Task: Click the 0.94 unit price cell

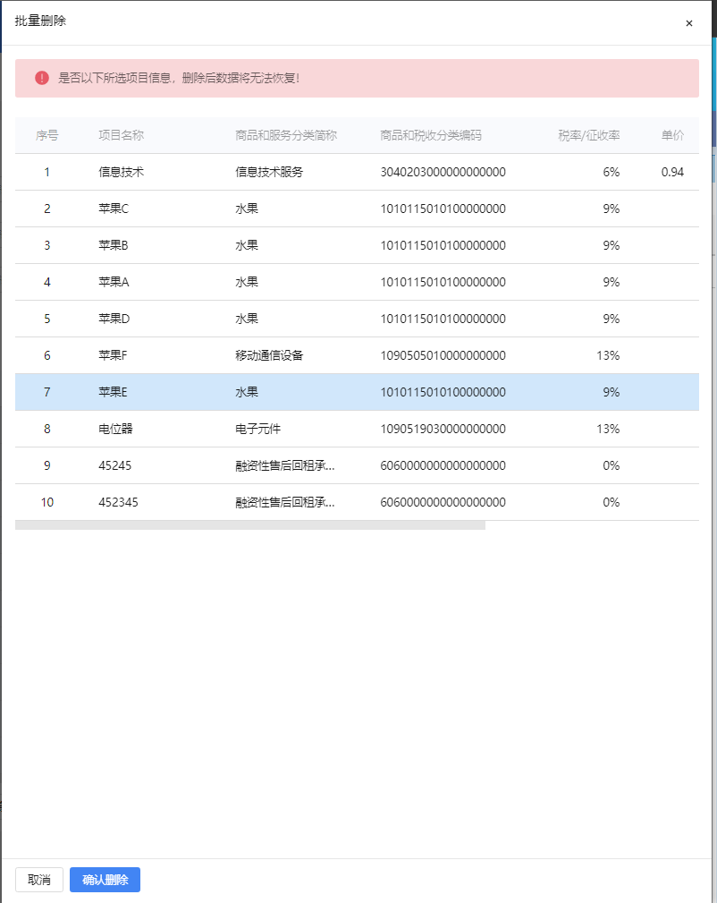Action: click(672, 172)
